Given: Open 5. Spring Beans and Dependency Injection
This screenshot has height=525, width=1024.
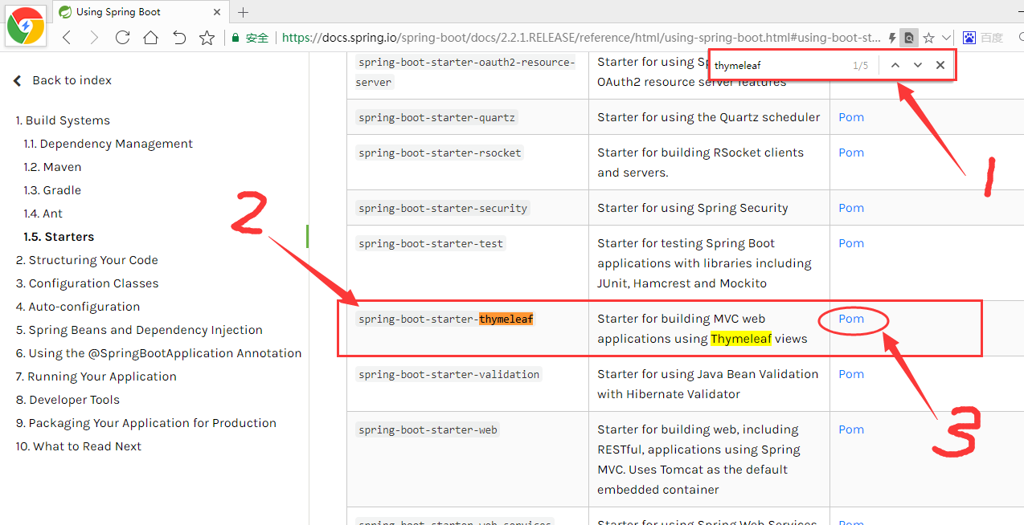Looking at the screenshot, I should (139, 330).
